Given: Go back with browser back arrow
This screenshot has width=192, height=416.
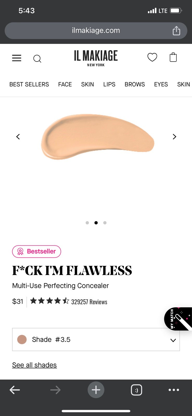Looking at the screenshot, I should [15, 390].
